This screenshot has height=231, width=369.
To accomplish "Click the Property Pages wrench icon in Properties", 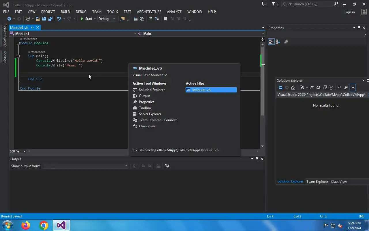I will [286, 42].
